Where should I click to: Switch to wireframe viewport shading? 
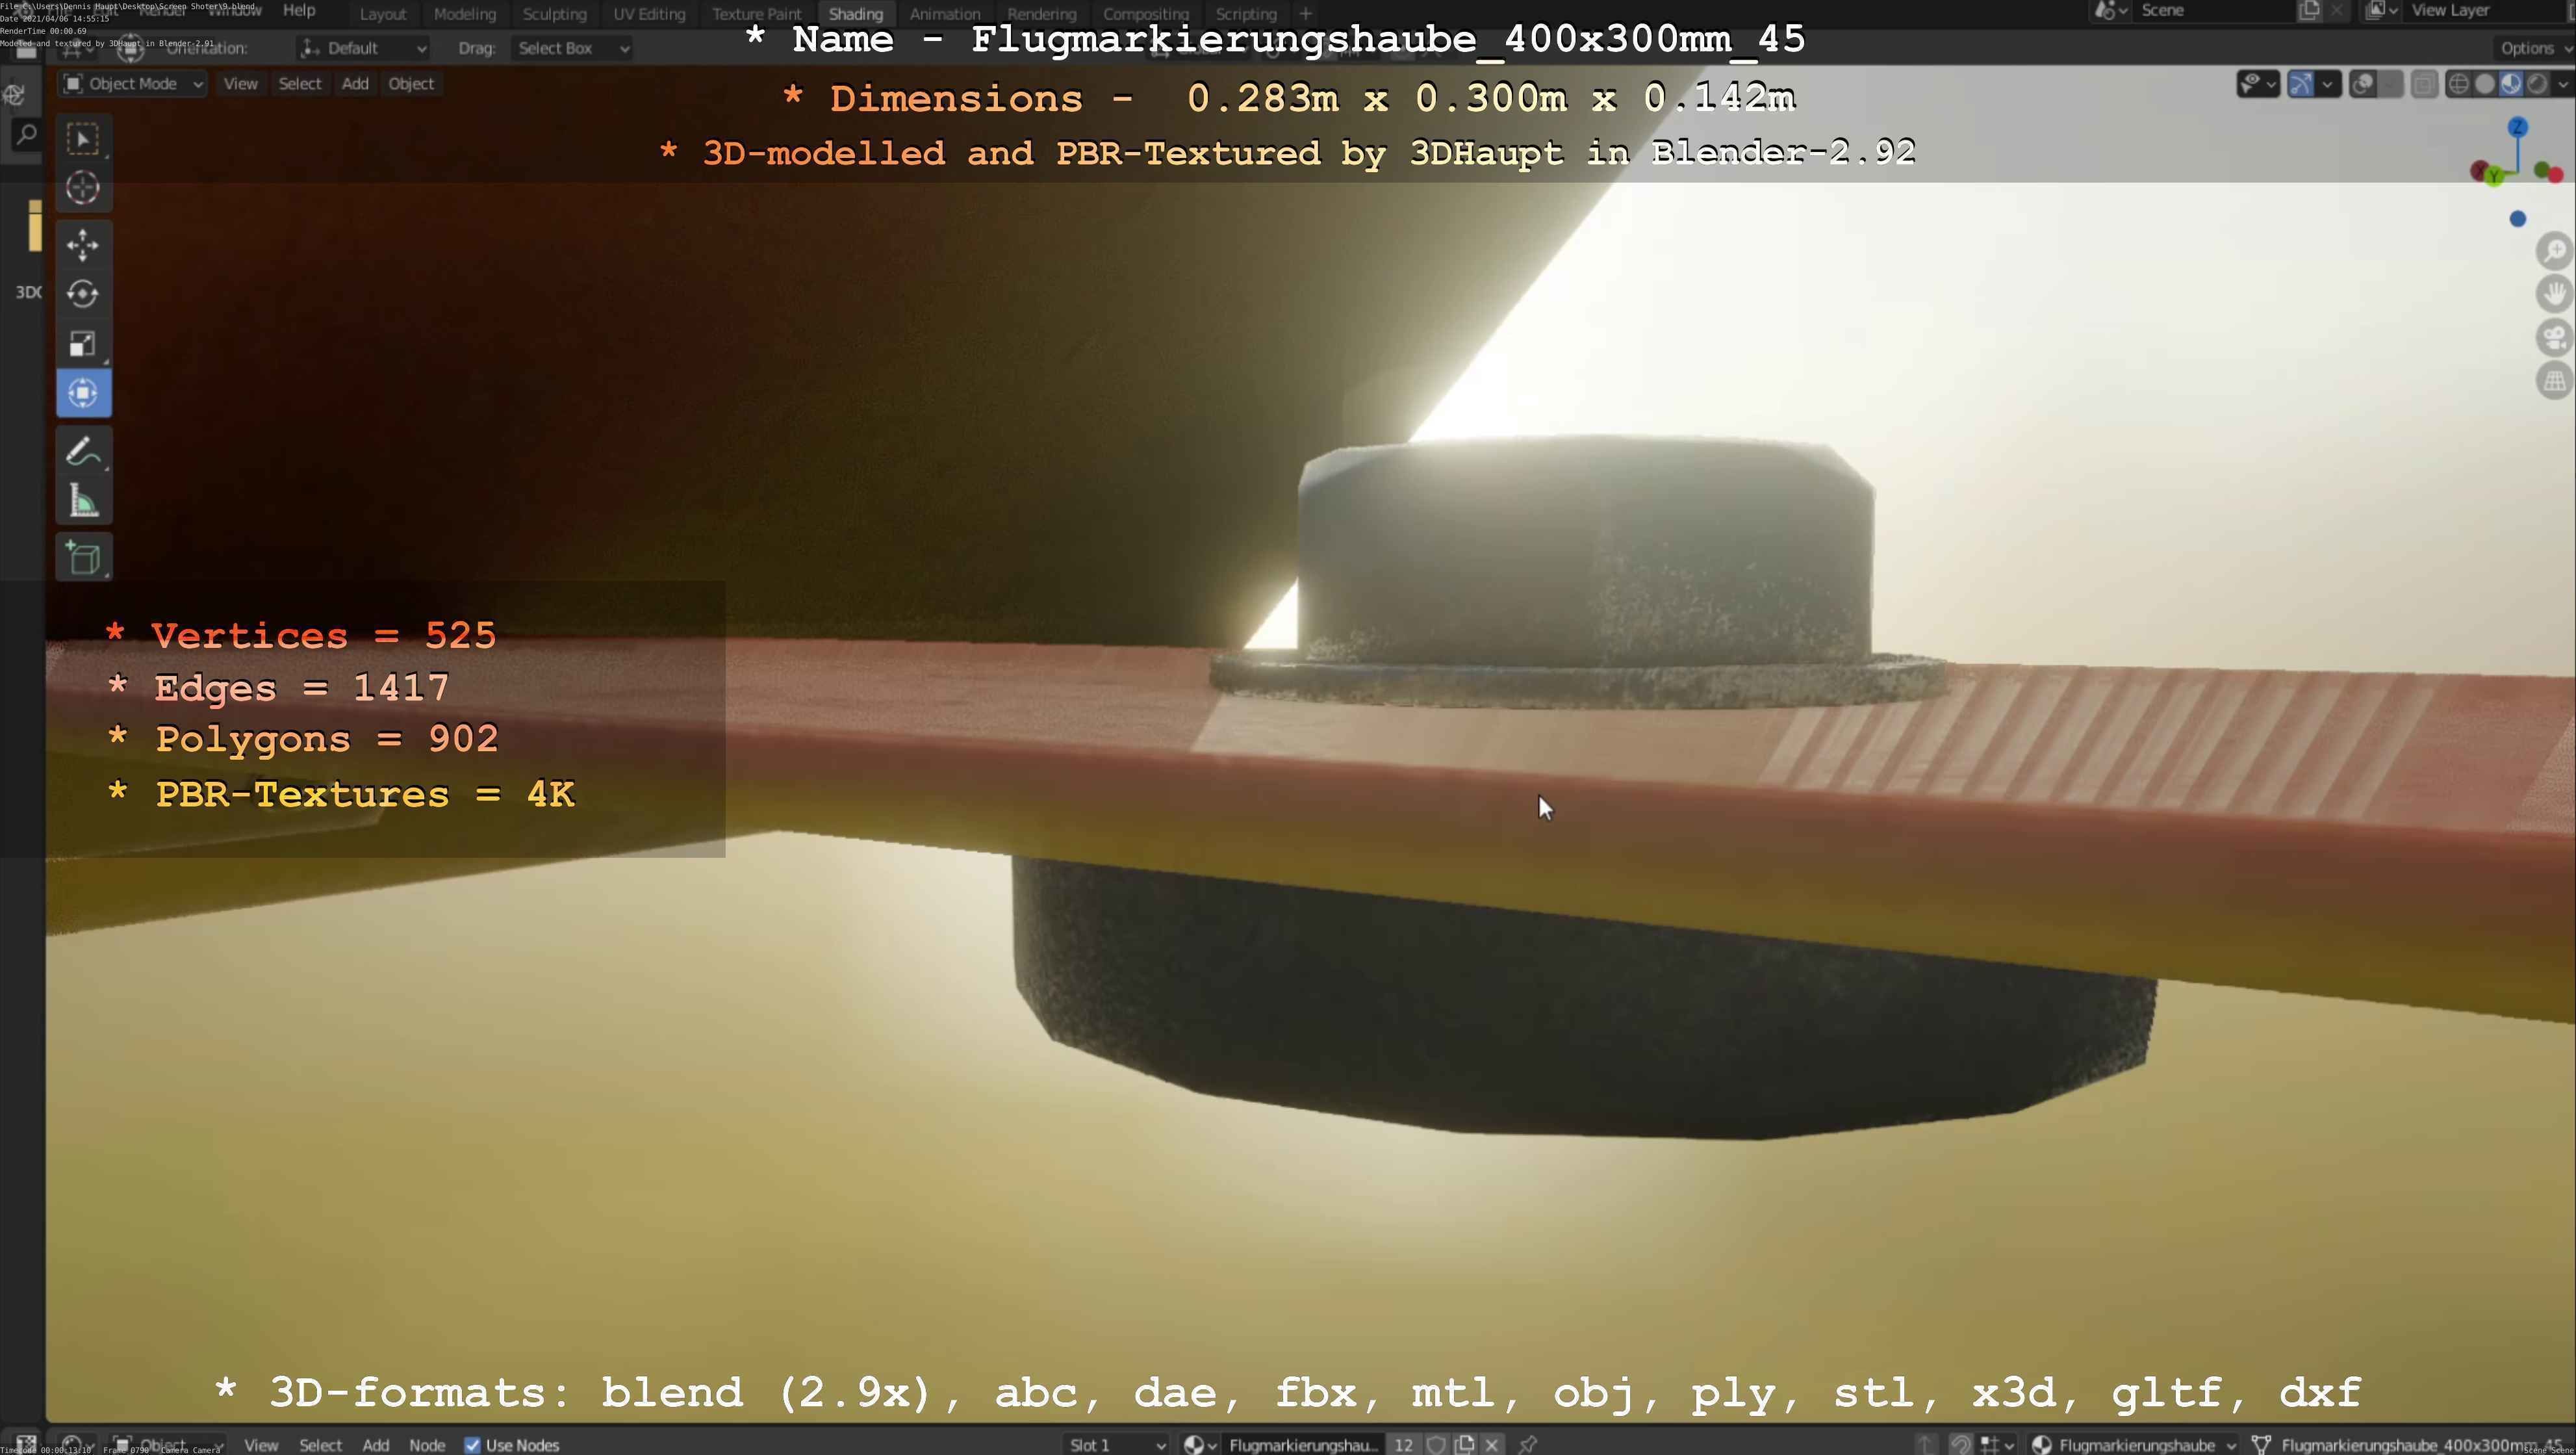tap(2458, 84)
